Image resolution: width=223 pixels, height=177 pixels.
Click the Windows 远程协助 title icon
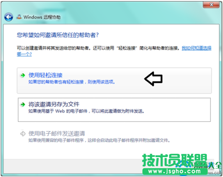click(x=19, y=17)
